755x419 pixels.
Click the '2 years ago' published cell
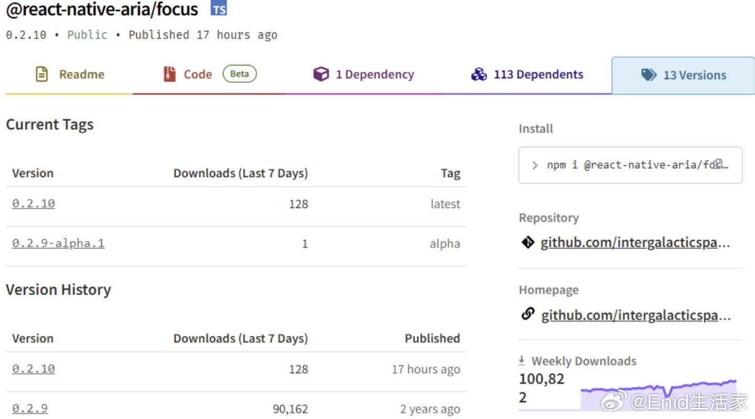point(430,409)
